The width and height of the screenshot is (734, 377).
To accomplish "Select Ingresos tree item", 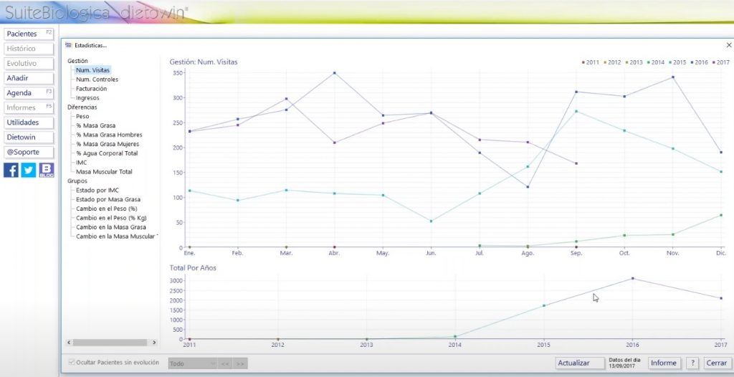I will [87, 98].
